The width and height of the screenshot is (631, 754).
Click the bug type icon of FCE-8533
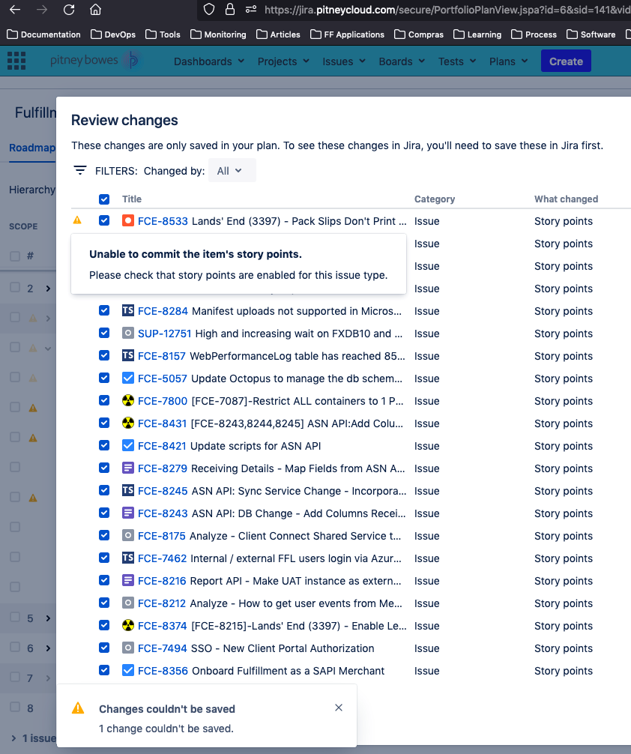[128, 220]
